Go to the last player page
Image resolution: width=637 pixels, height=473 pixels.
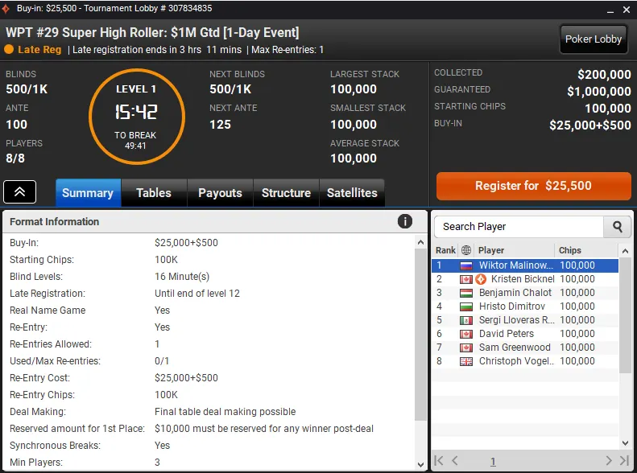[623, 461]
